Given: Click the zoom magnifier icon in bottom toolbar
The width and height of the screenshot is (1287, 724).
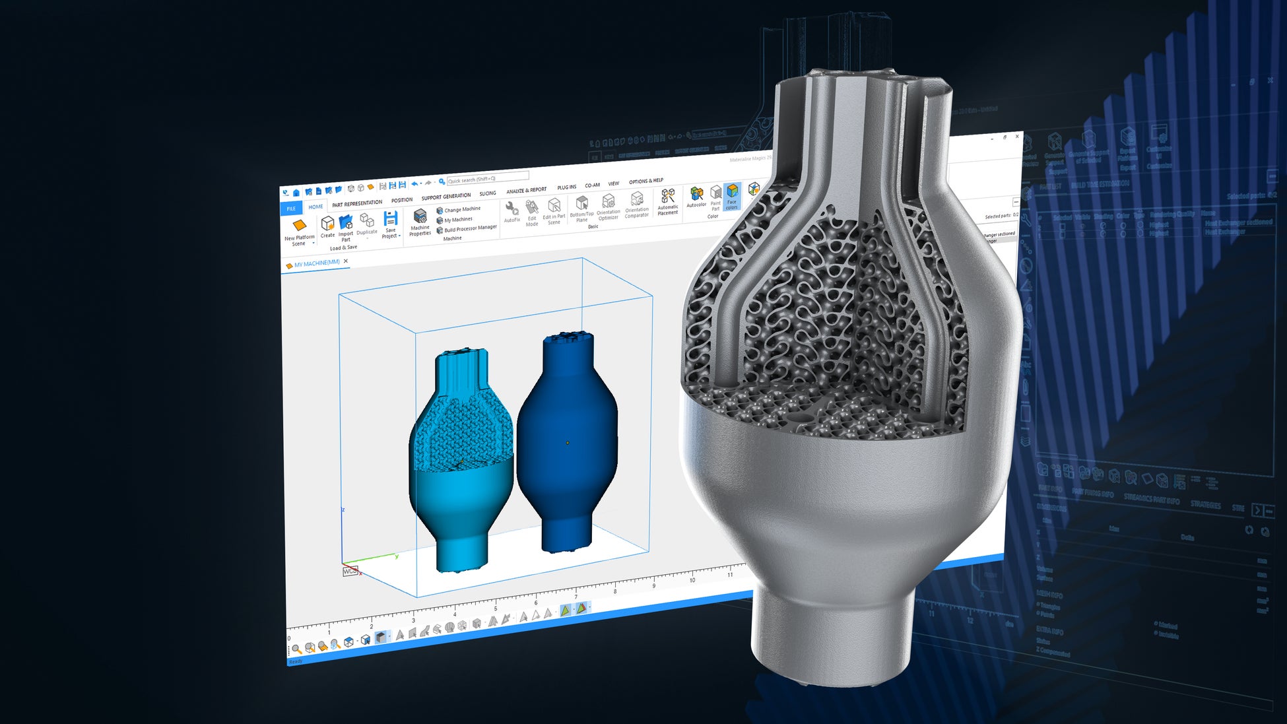Looking at the screenshot, I should 296,649.
